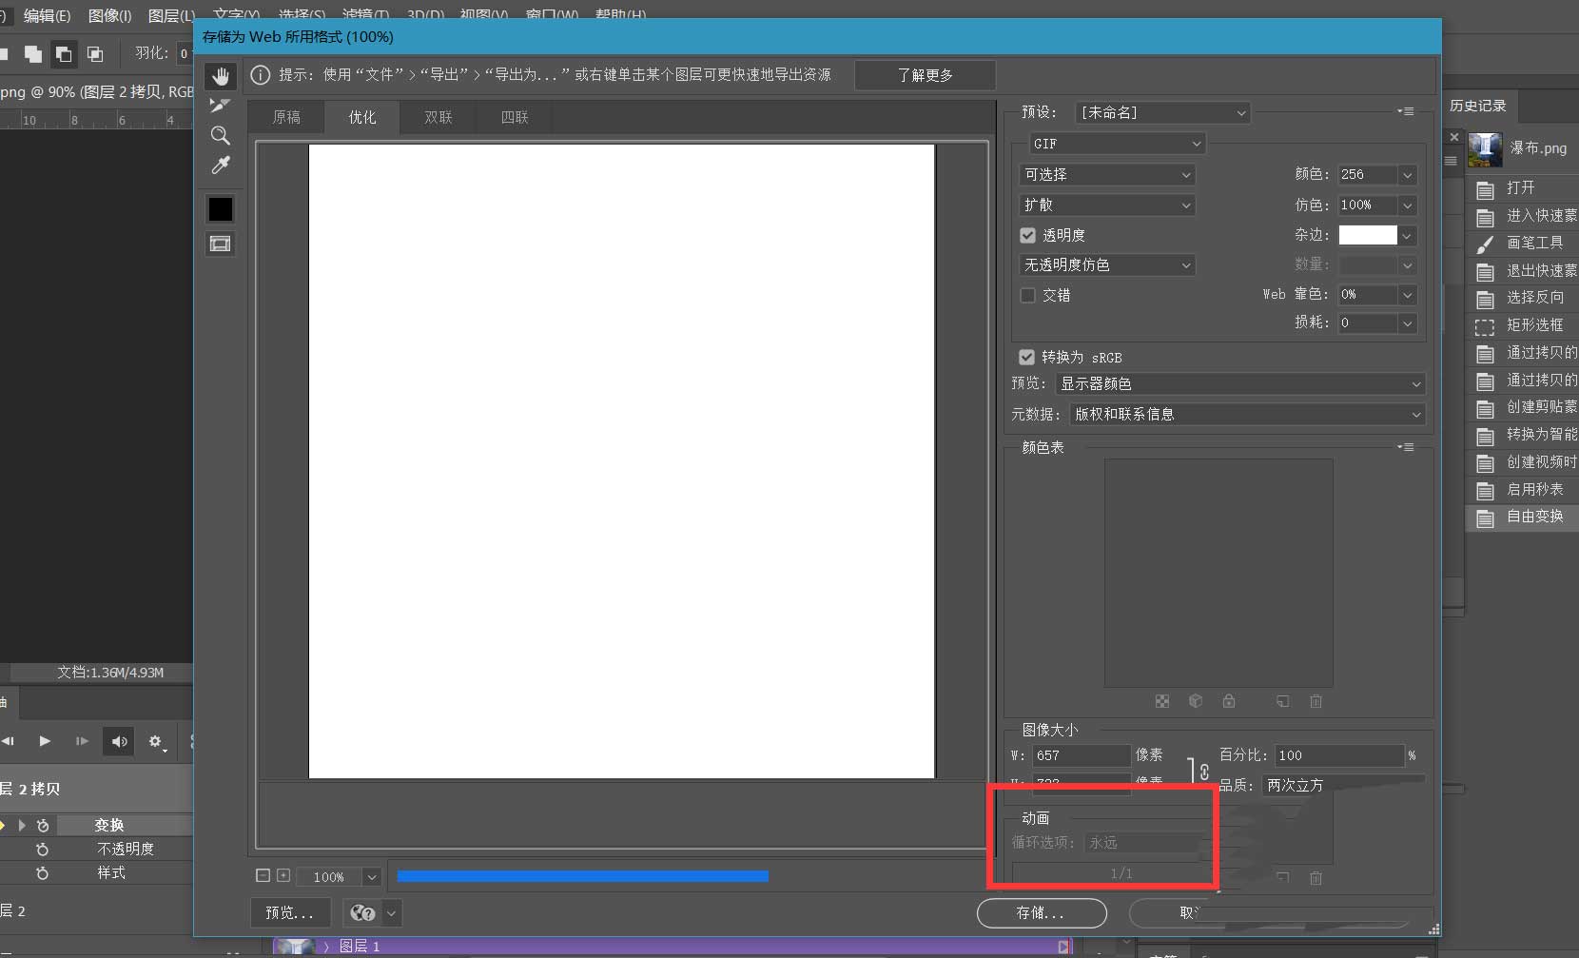
Task: Check the 交错 interlace option
Action: tap(1027, 295)
